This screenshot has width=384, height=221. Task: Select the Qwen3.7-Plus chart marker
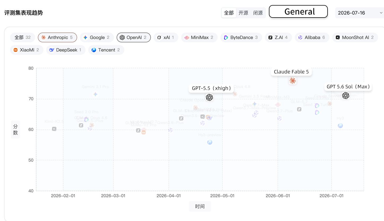(x=280, y=118)
